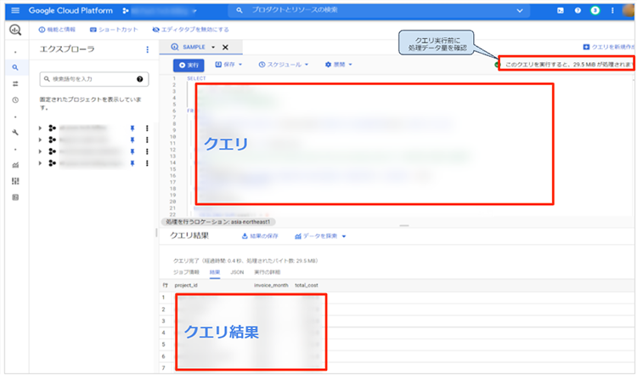Switch to the JSON tab
This screenshot has height=375, width=637.
coord(237,272)
